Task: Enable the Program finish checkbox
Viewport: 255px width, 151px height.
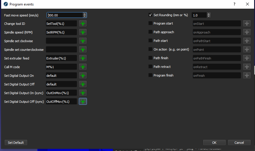Action: pyautogui.click(x=150, y=75)
